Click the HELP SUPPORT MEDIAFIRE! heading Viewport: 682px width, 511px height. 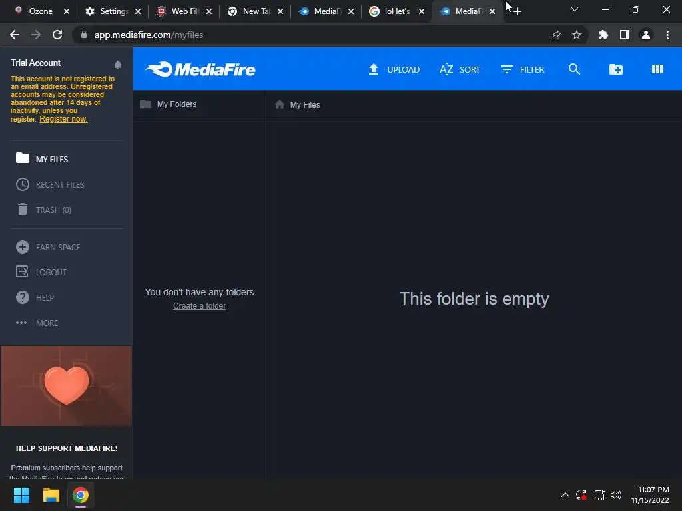(67, 448)
